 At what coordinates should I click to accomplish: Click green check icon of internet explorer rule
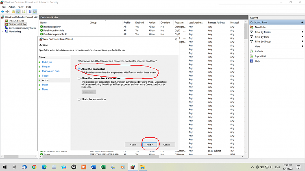coord(41,27)
